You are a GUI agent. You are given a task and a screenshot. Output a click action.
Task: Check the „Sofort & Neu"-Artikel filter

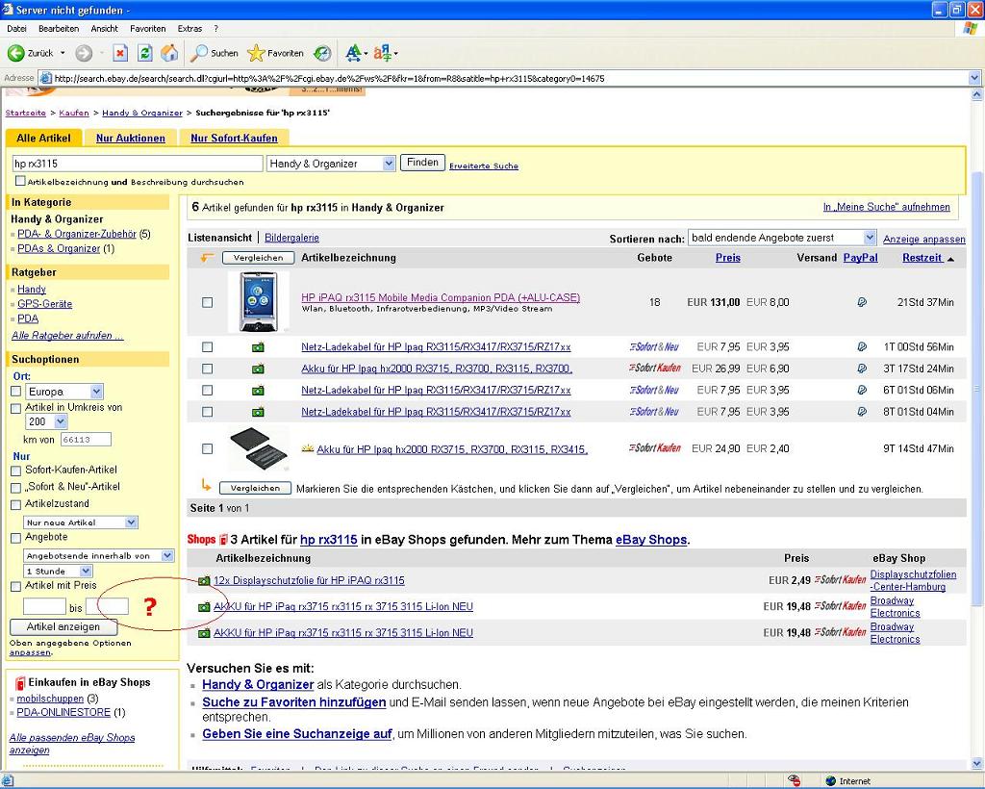(x=16, y=488)
